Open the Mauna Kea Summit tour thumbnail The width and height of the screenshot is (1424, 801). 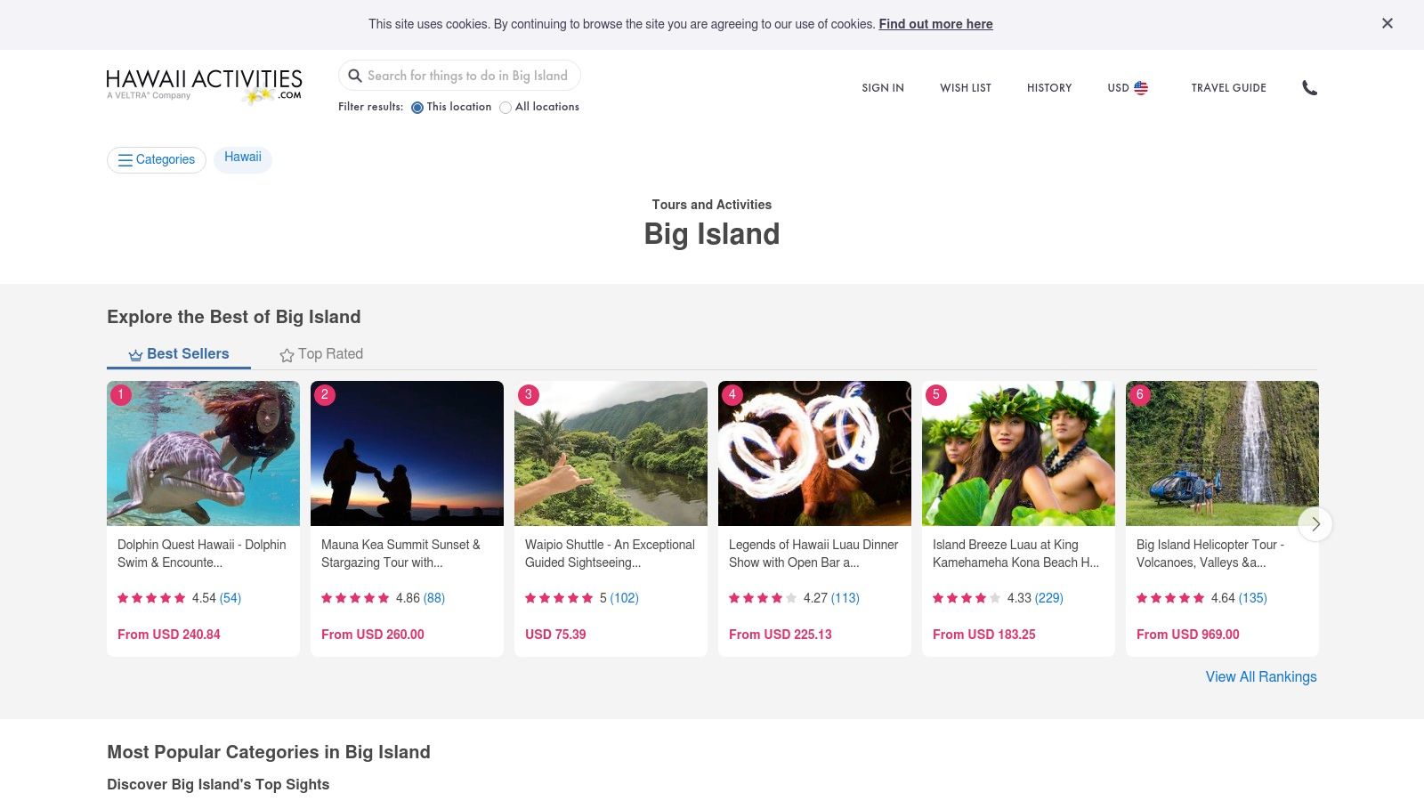pyautogui.click(x=407, y=454)
